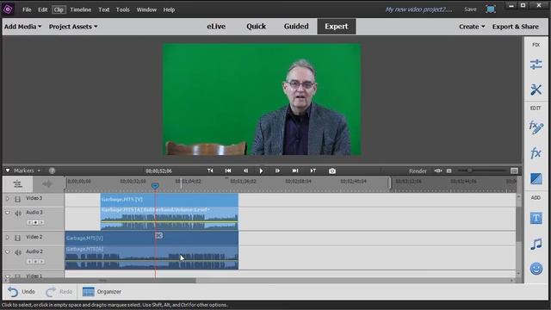551x310 pixels.
Task: Mute the Audio 2 track speaker
Action: [18, 252]
